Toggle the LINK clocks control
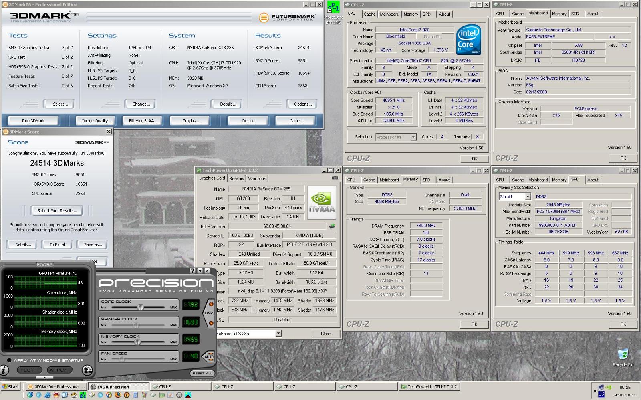The height and width of the screenshot is (400, 641). tap(209, 314)
